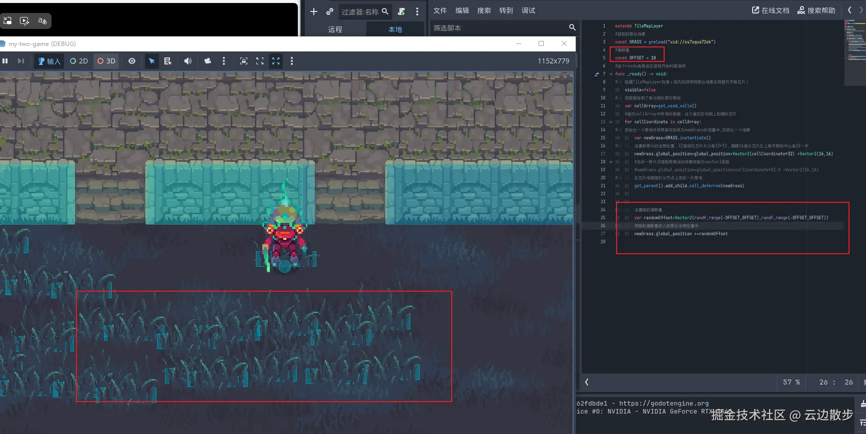The image size is (866, 434).
Task: Toggle the 输入 input mode button
Action: click(49, 61)
